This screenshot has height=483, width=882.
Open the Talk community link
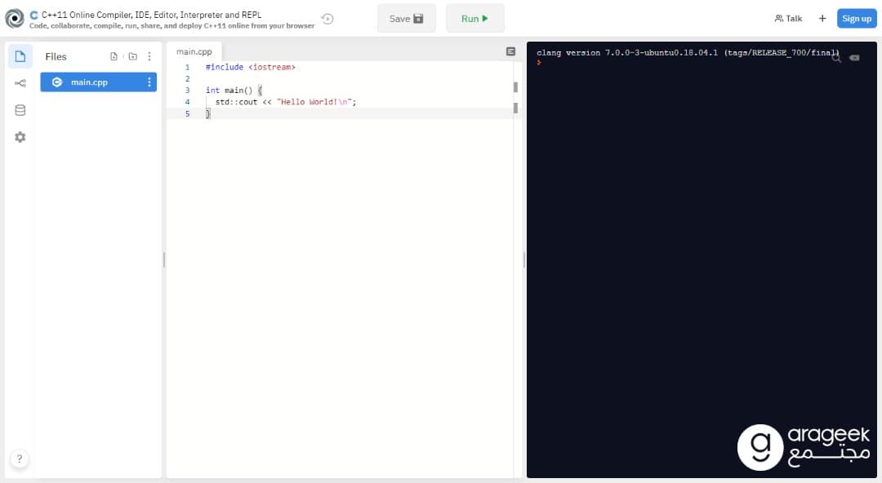click(788, 19)
